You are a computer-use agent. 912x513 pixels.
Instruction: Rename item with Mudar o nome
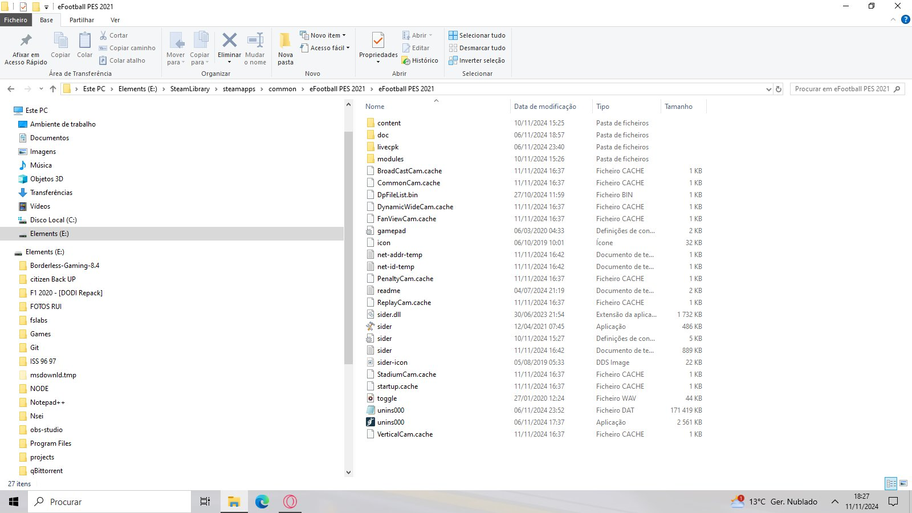point(255,49)
